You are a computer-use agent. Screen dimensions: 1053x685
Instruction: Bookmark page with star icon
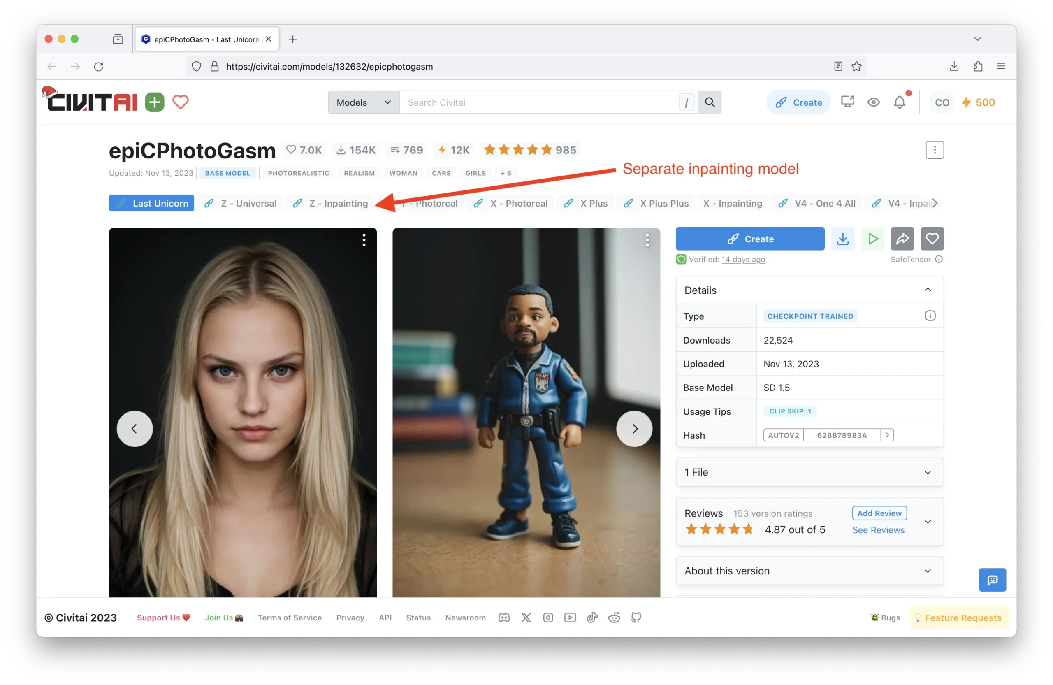pyautogui.click(x=856, y=66)
